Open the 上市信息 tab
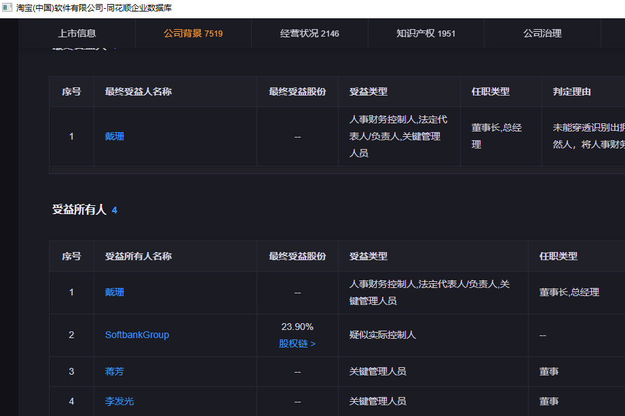The image size is (625, 416). tap(77, 33)
